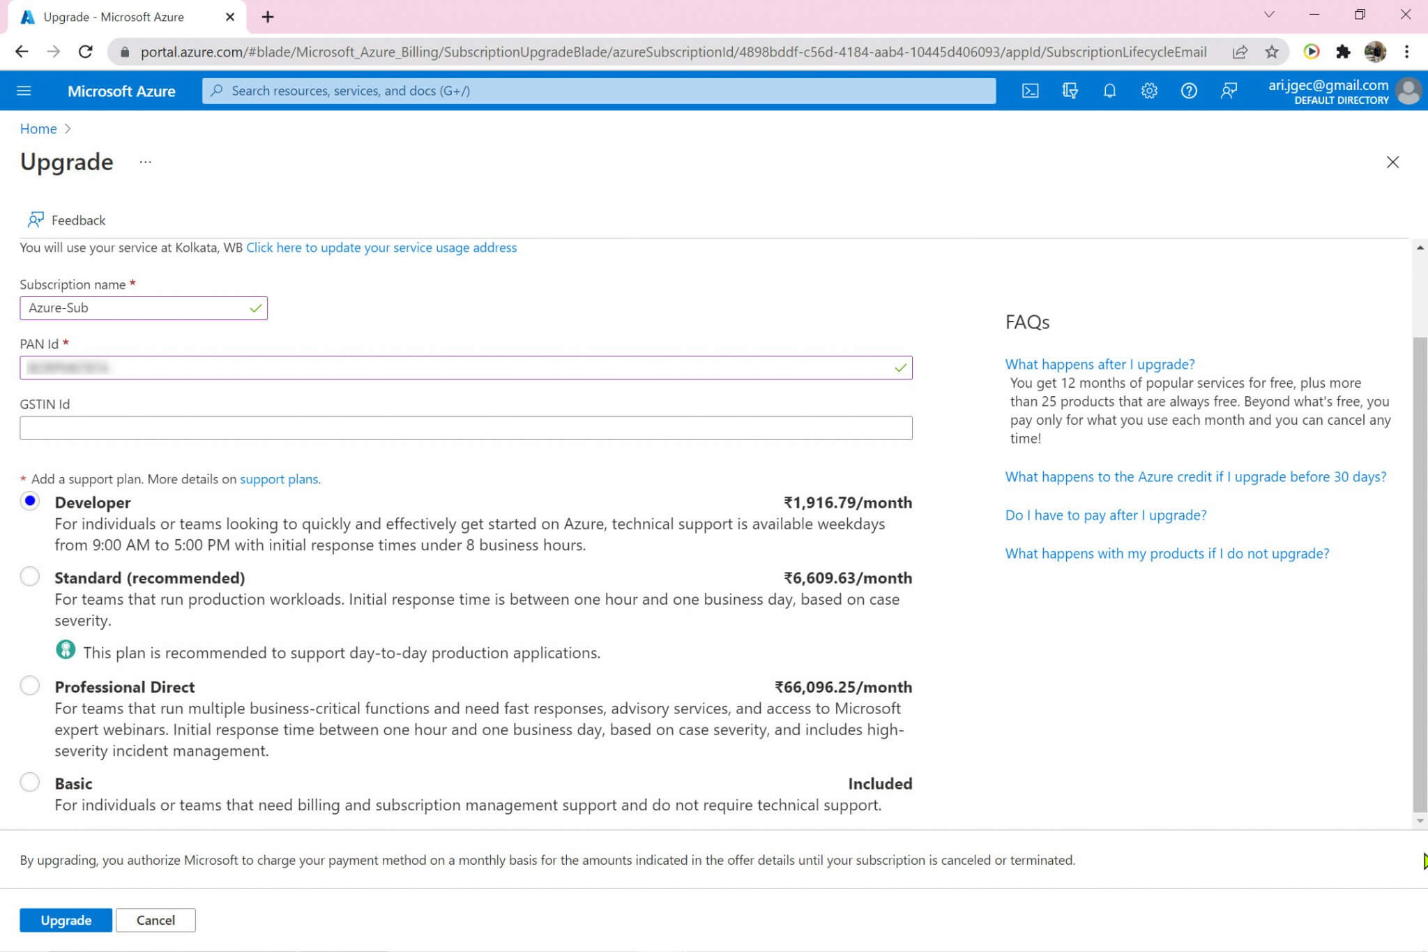Image resolution: width=1428 pixels, height=952 pixels.
Task: Open the browser extensions puzzle icon
Action: coord(1343,52)
